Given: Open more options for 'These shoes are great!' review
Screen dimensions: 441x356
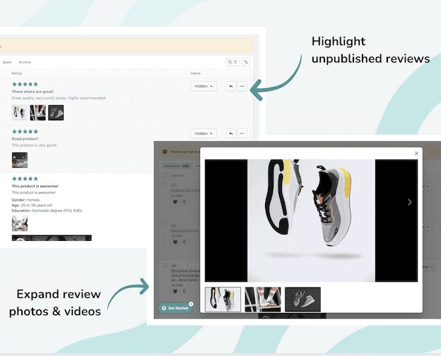Looking at the screenshot, I should [242, 86].
